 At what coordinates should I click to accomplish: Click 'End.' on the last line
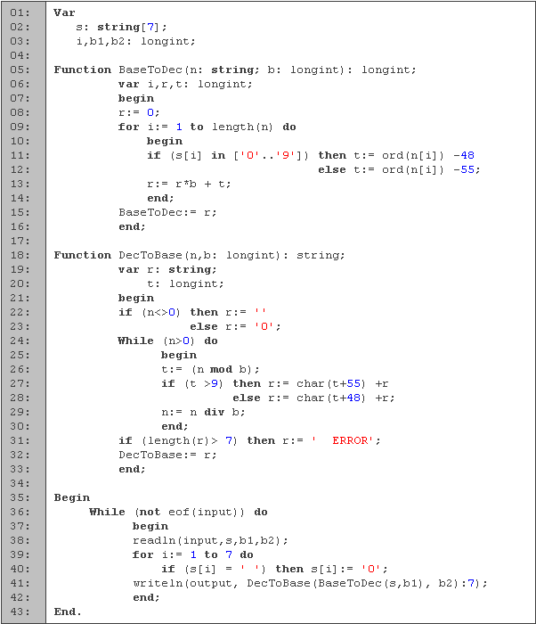click(x=68, y=612)
